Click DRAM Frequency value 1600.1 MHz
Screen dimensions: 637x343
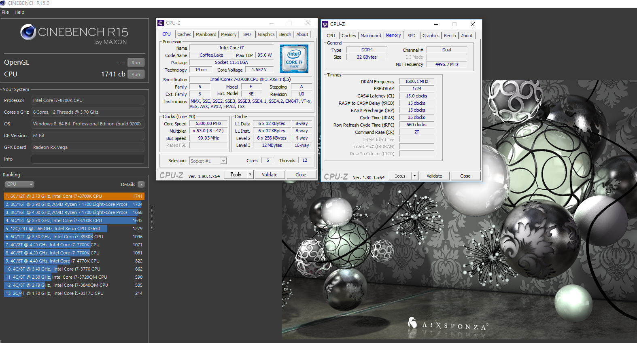416,82
